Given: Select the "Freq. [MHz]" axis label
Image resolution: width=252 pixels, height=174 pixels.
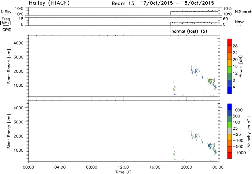Looking at the screenshot, I should tap(6, 21).
